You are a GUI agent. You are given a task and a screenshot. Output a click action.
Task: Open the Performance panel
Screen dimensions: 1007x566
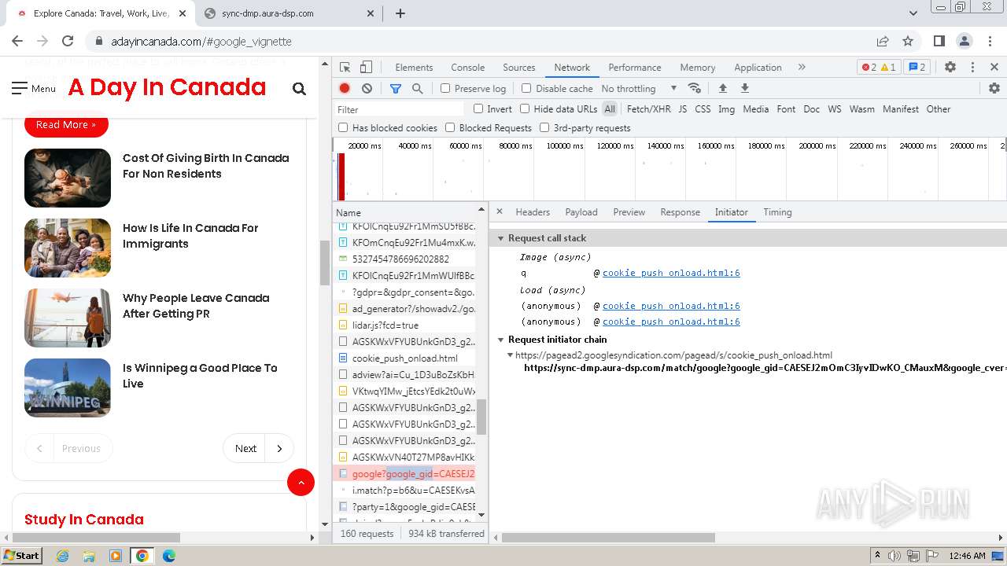tap(635, 68)
